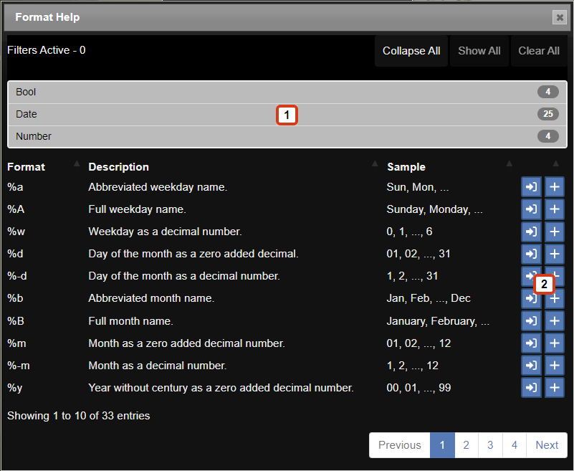574x471 pixels.
Task: Sort table by Description column
Action: (x=119, y=166)
